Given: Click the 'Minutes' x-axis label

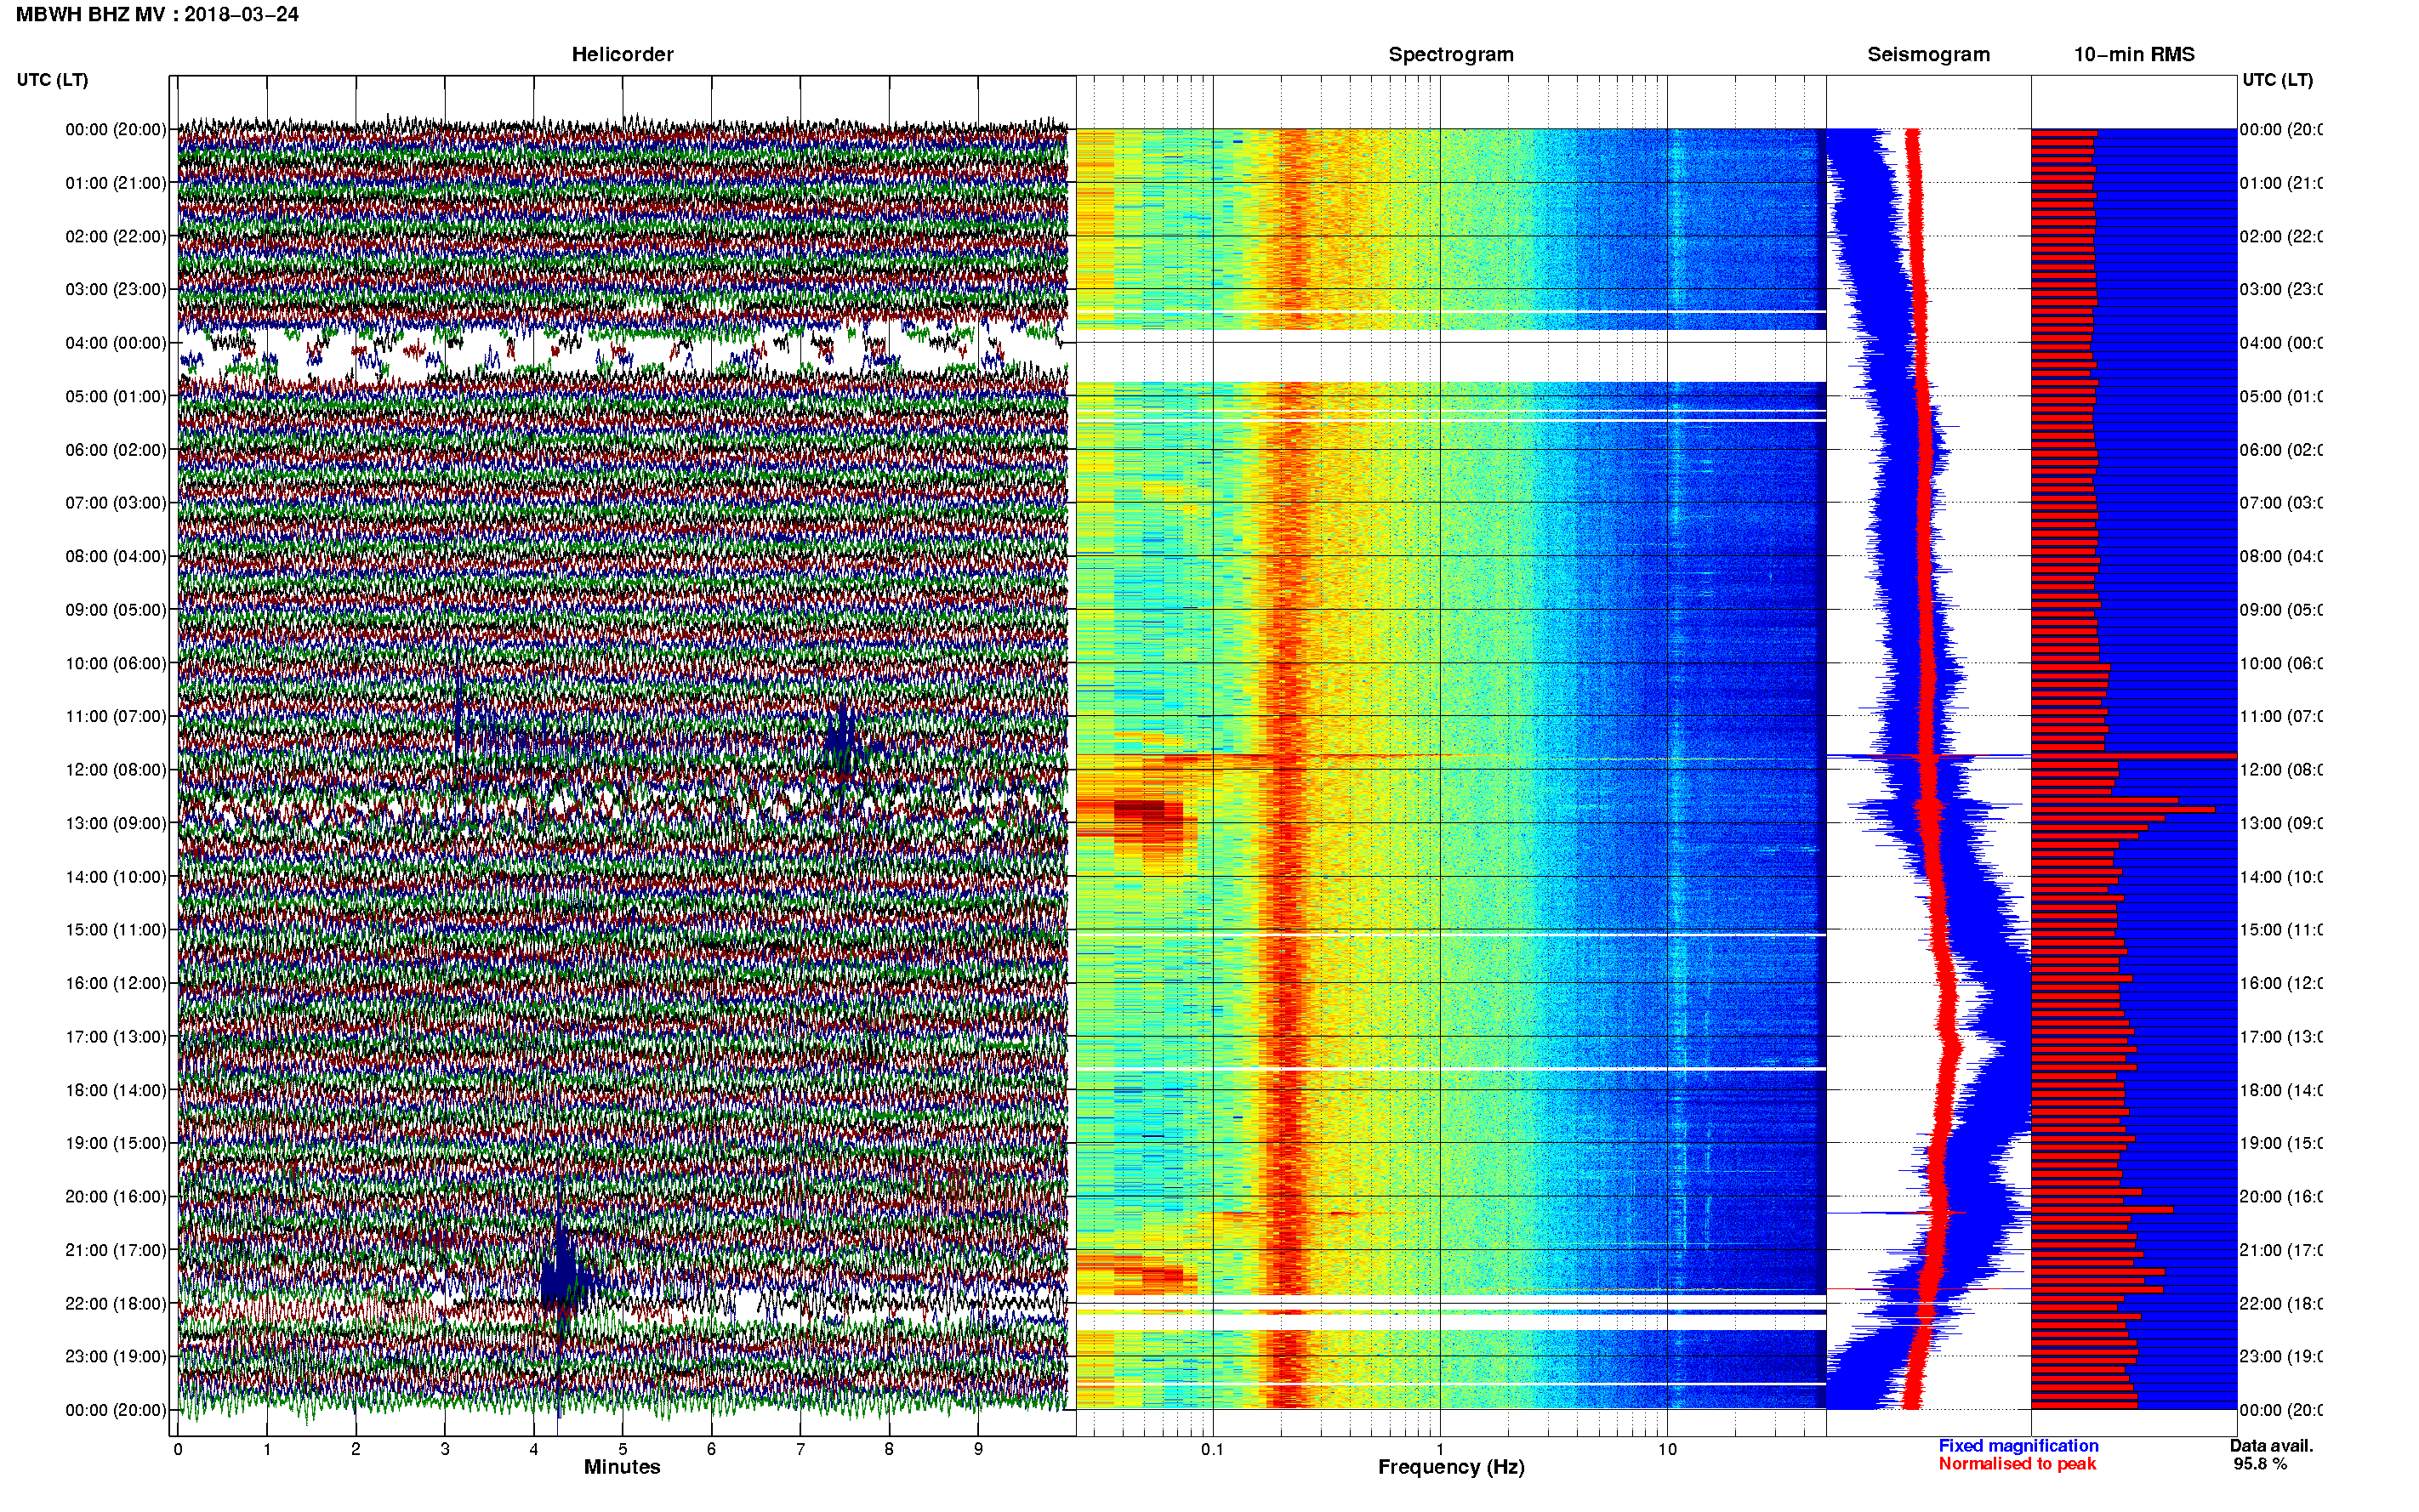Looking at the screenshot, I should pos(622,1467).
